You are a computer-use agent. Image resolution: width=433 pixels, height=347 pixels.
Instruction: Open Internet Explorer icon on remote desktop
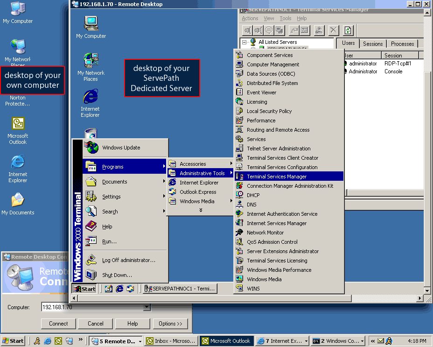click(90, 97)
